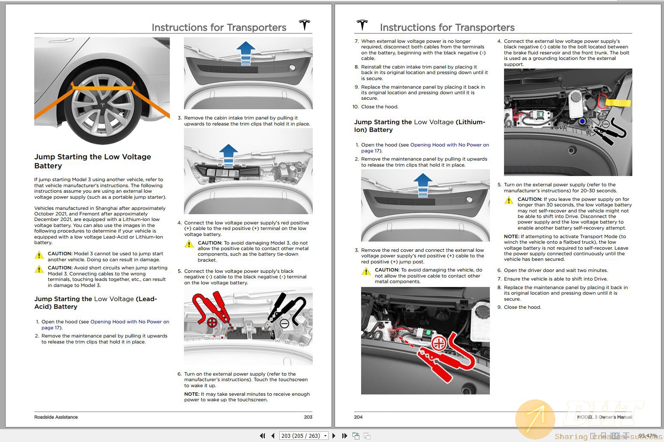The width and height of the screenshot is (664, 442).
Task: Click page number 204 in footer
Action: click(359, 417)
